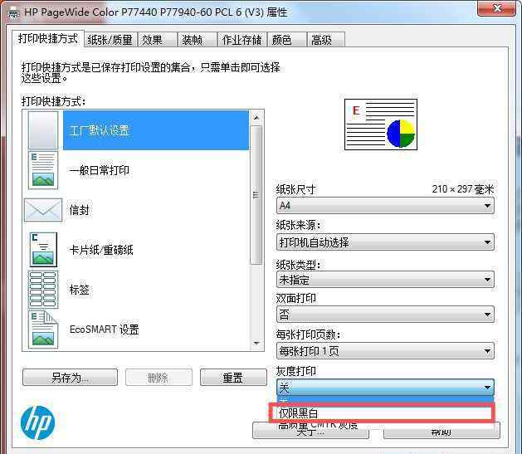Click the 卡片纸/重磅纸 shortcut icon
The width and height of the screenshot is (522, 454).
coord(43,250)
